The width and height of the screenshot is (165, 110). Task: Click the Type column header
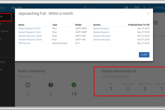55,25
